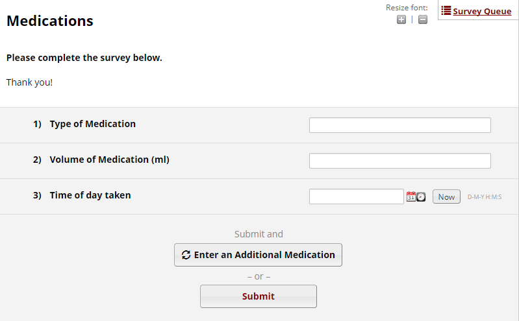Image resolution: width=519 pixels, height=321 pixels.
Task: Click the Submit button
Action: (258, 296)
